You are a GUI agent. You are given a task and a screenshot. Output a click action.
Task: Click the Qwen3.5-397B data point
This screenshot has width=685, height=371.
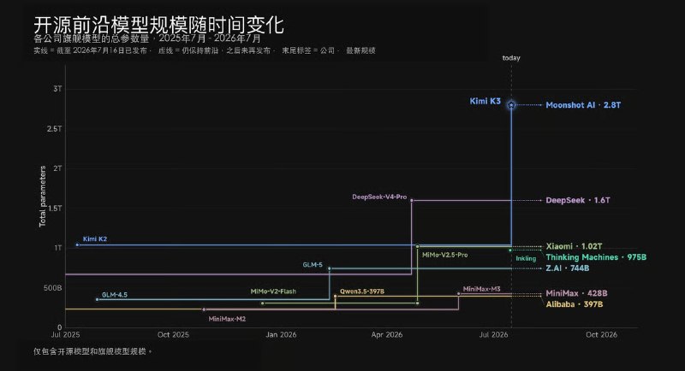(x=335, y=296)
